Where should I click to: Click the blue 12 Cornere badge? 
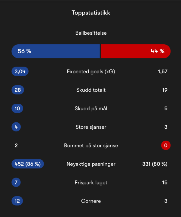(x=17, y=201)
